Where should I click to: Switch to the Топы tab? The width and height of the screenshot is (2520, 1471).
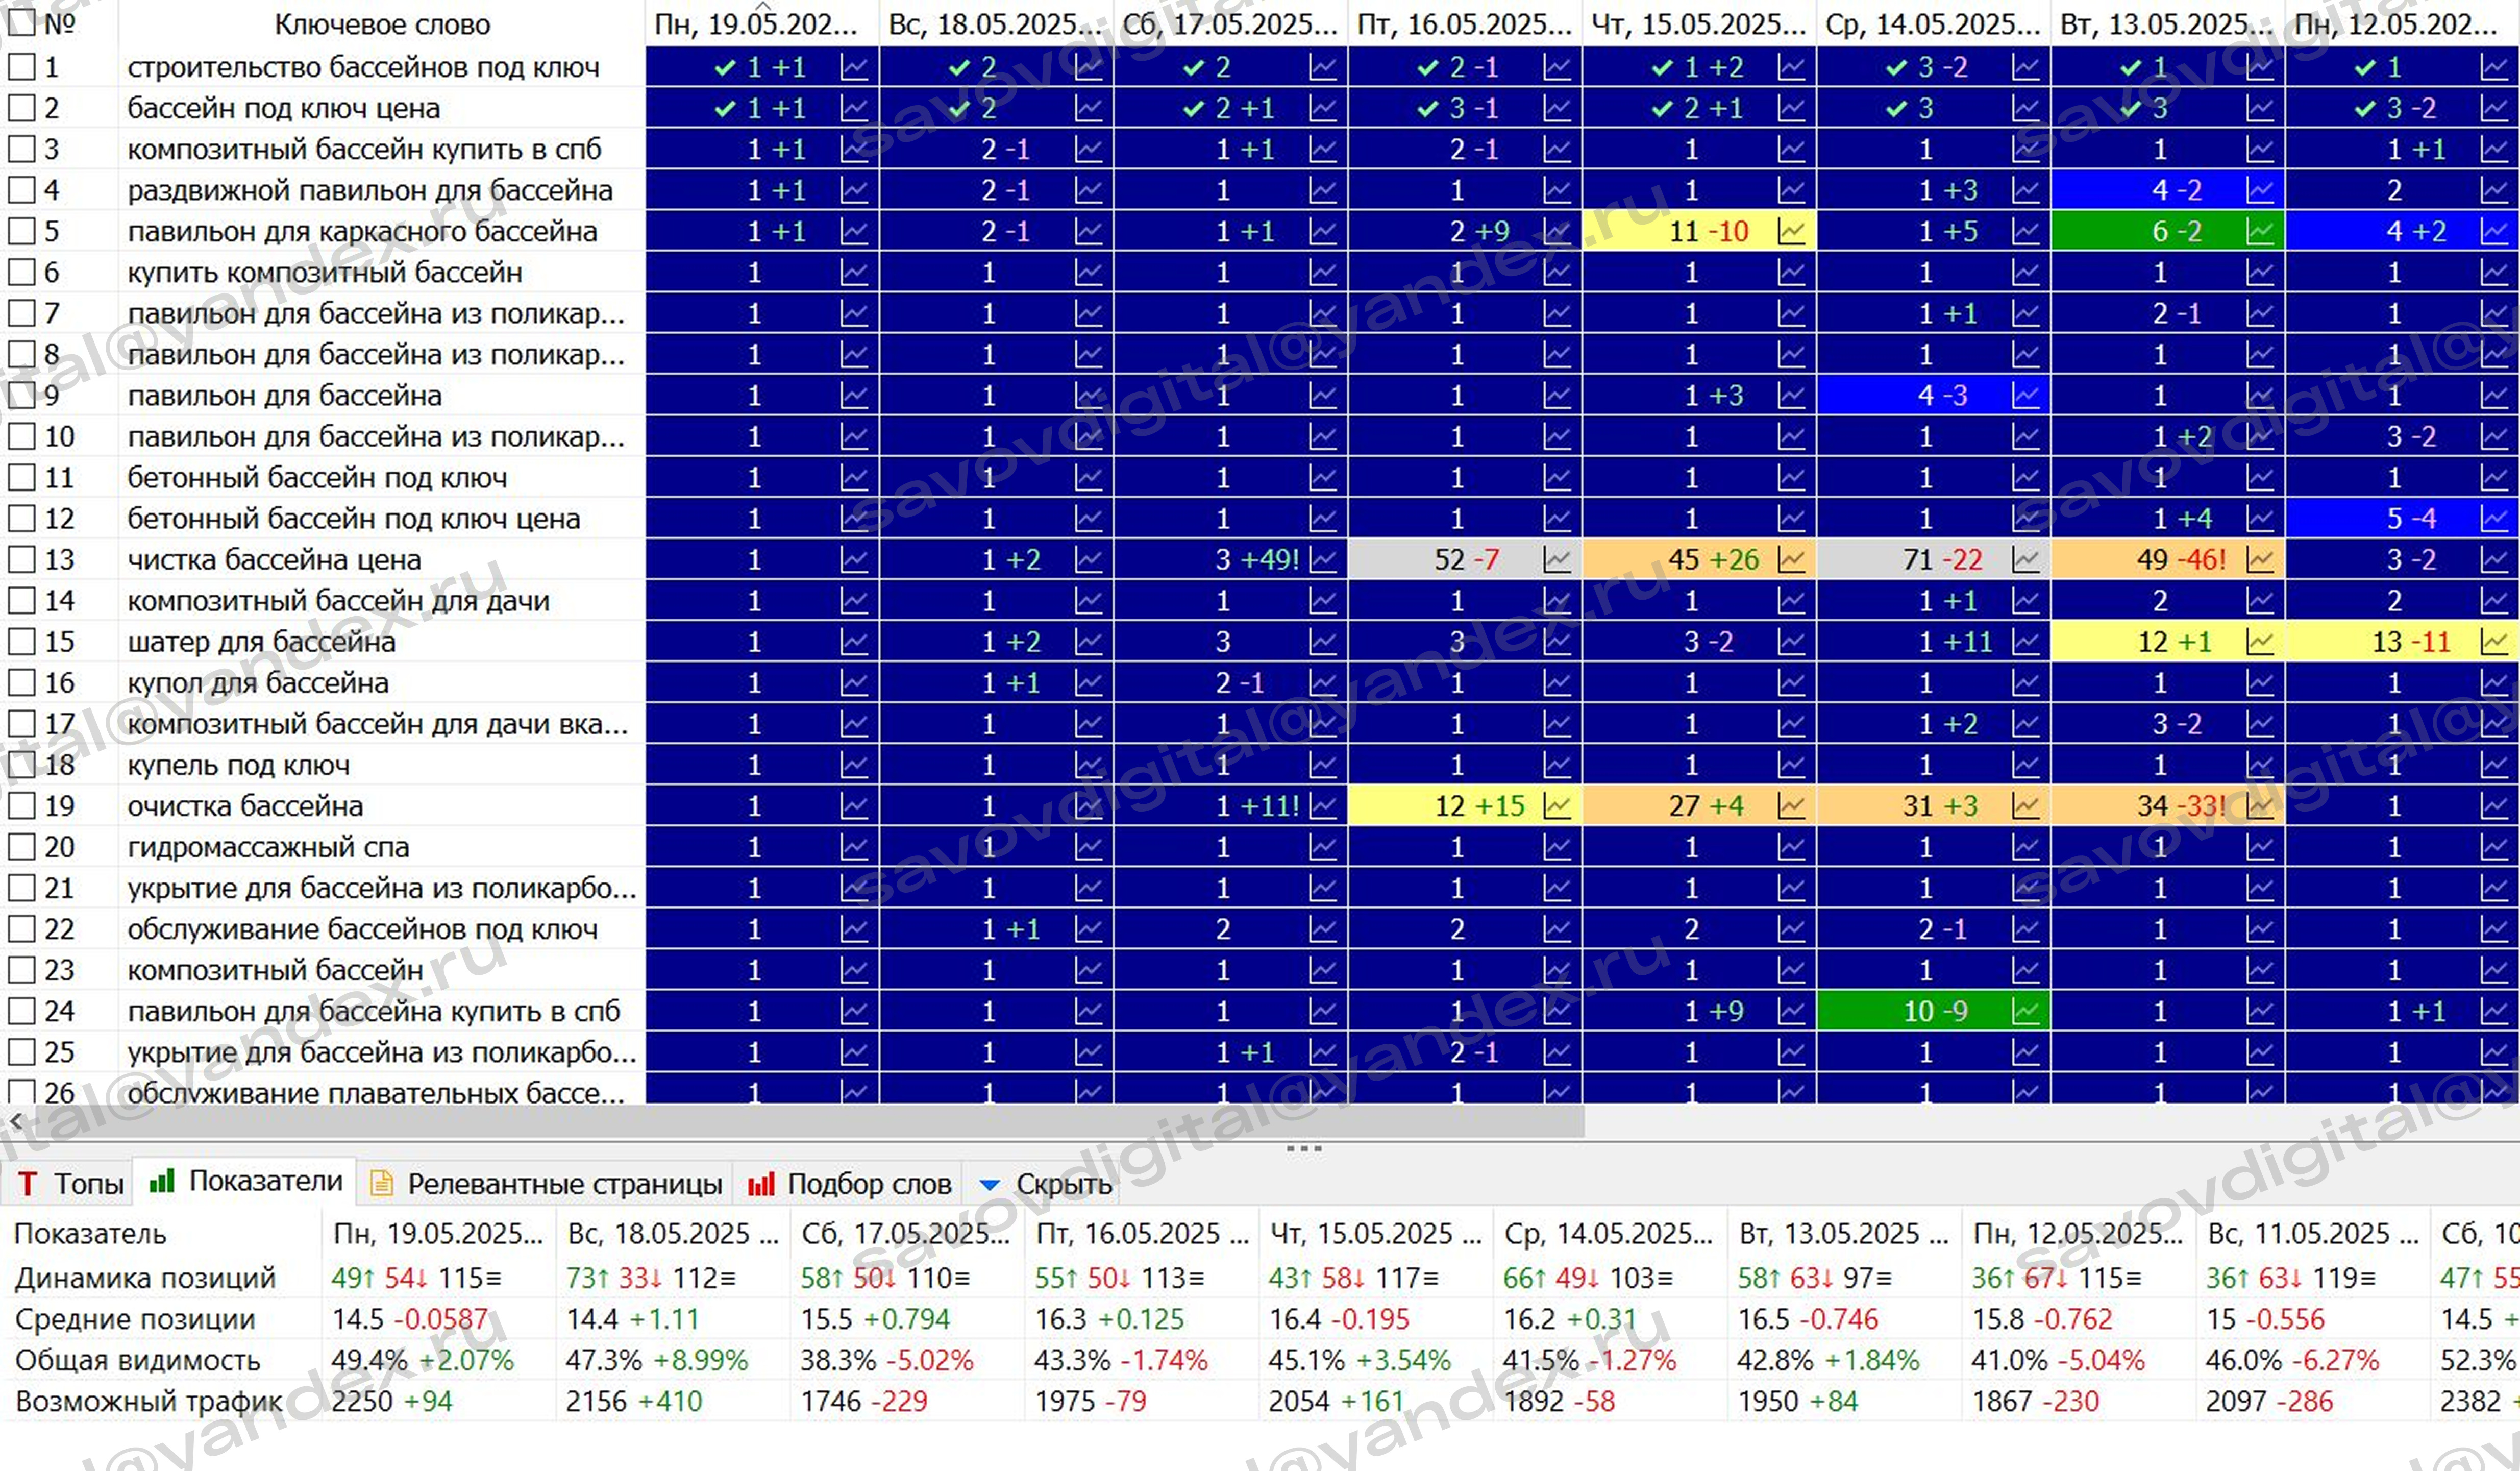pyautogui.click(x=70, y=1184)
